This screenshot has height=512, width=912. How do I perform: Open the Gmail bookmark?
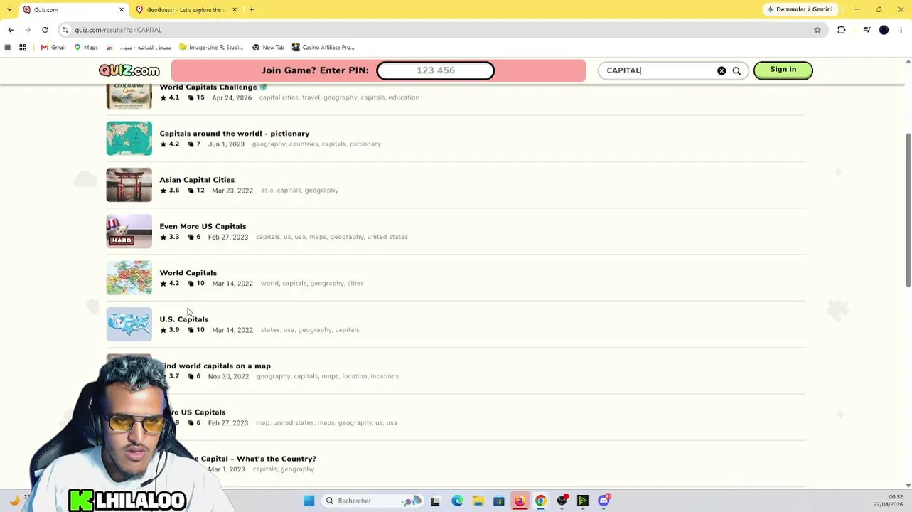pos(53,48)
